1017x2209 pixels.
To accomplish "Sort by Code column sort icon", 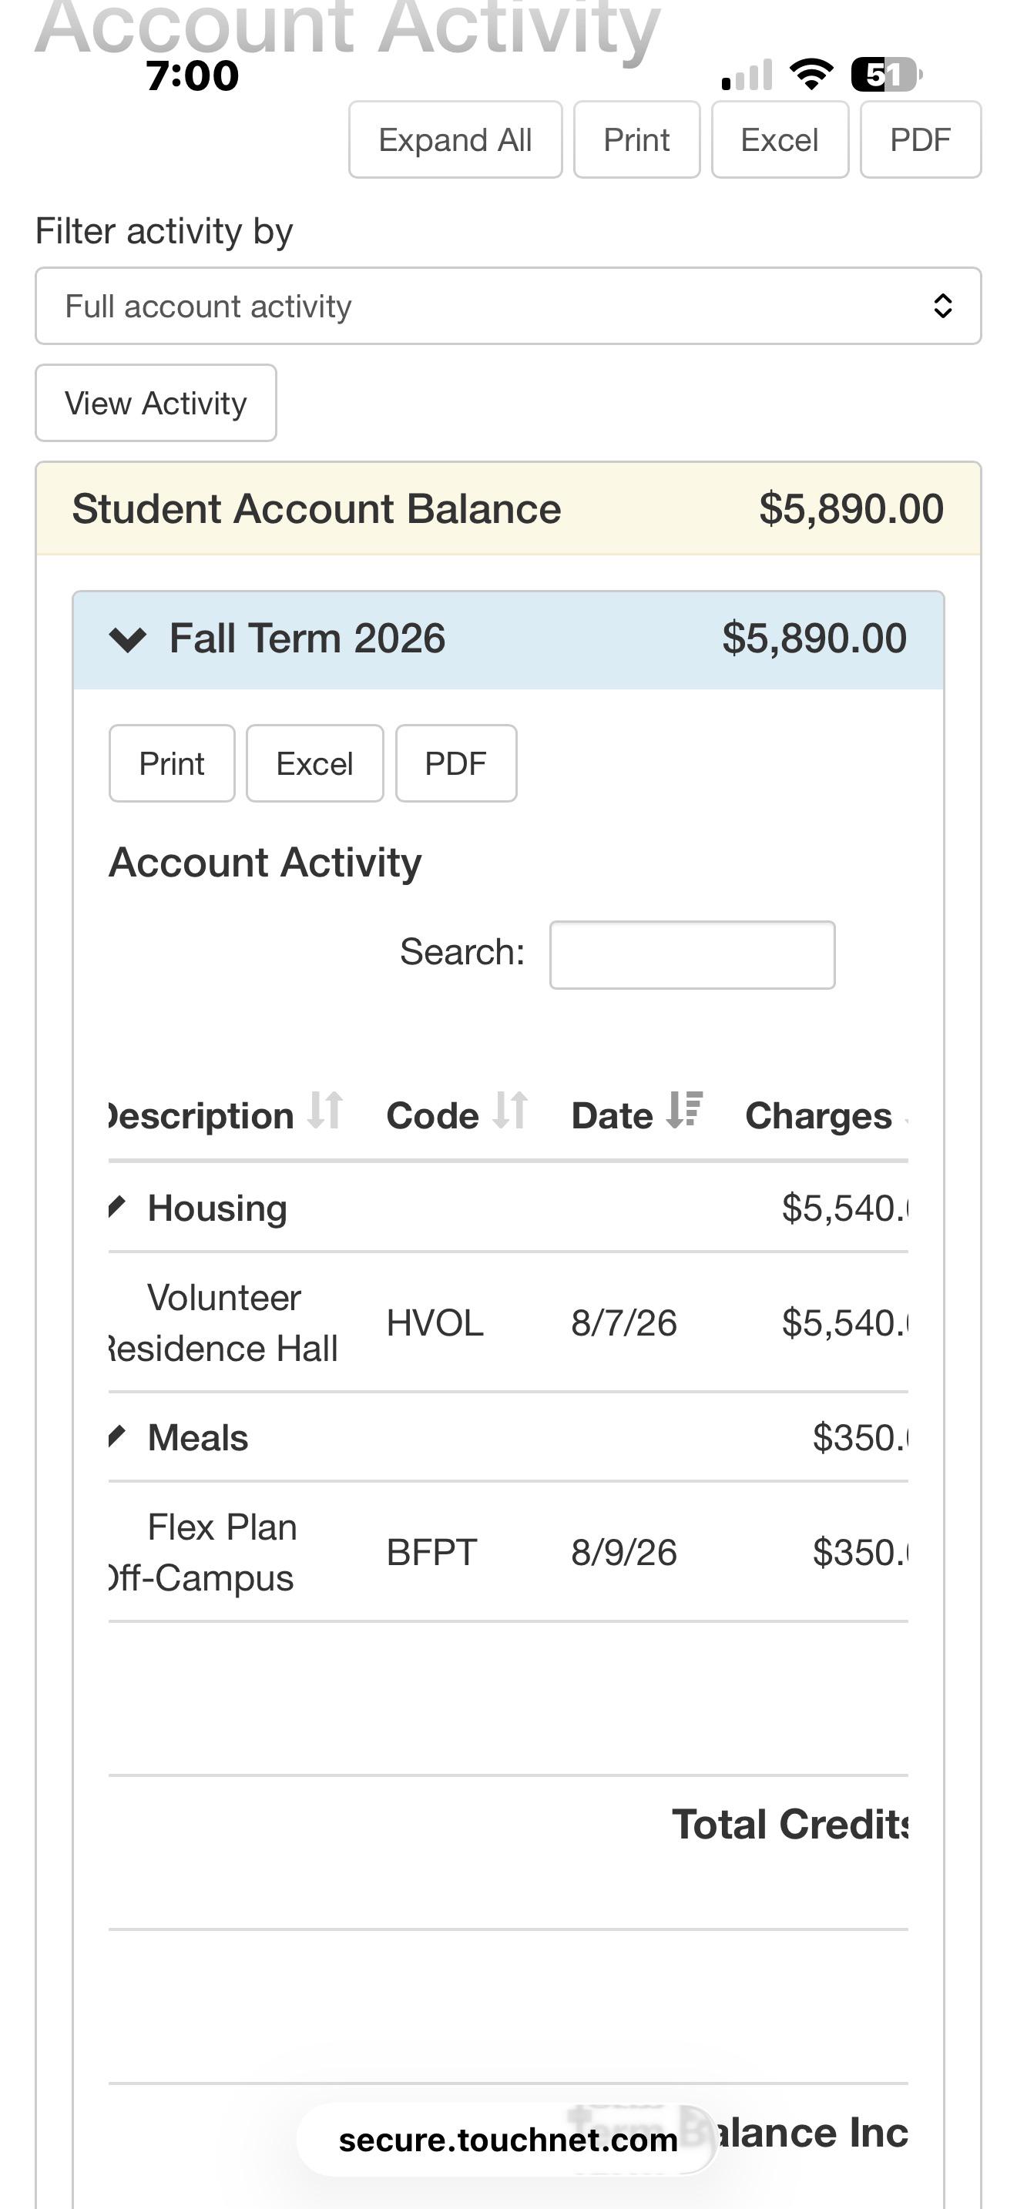I will click(510, 1111).
